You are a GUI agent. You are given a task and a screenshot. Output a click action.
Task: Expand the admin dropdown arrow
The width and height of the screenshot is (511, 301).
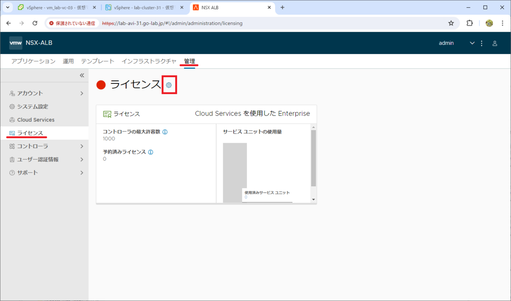pos(472,43)
